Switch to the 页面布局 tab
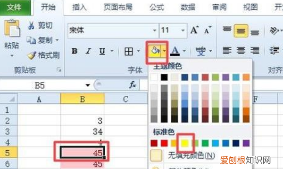The width and height of the screenshot is (283, 169). [x=118, y=8]
